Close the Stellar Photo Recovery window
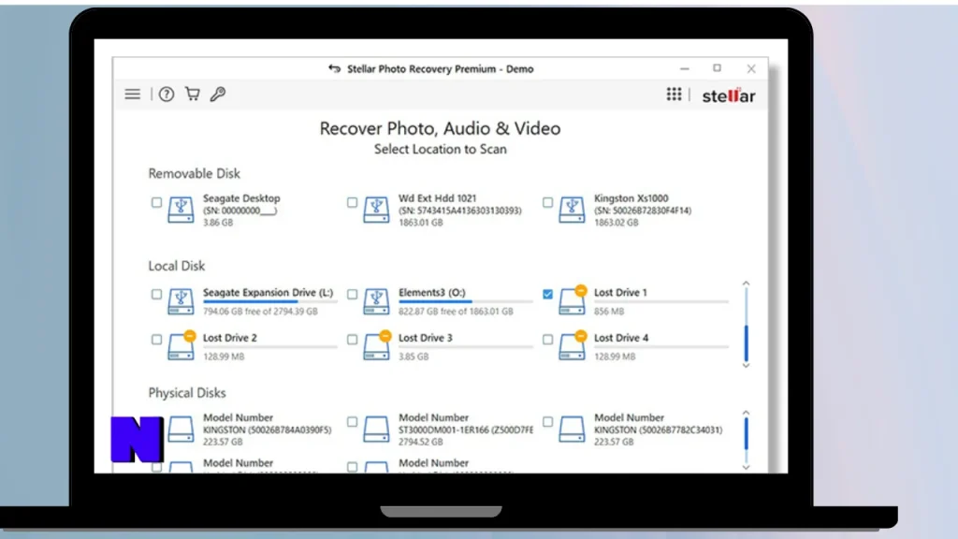The height and width of the screenshot is (539, 958). [x=751, y=68]
